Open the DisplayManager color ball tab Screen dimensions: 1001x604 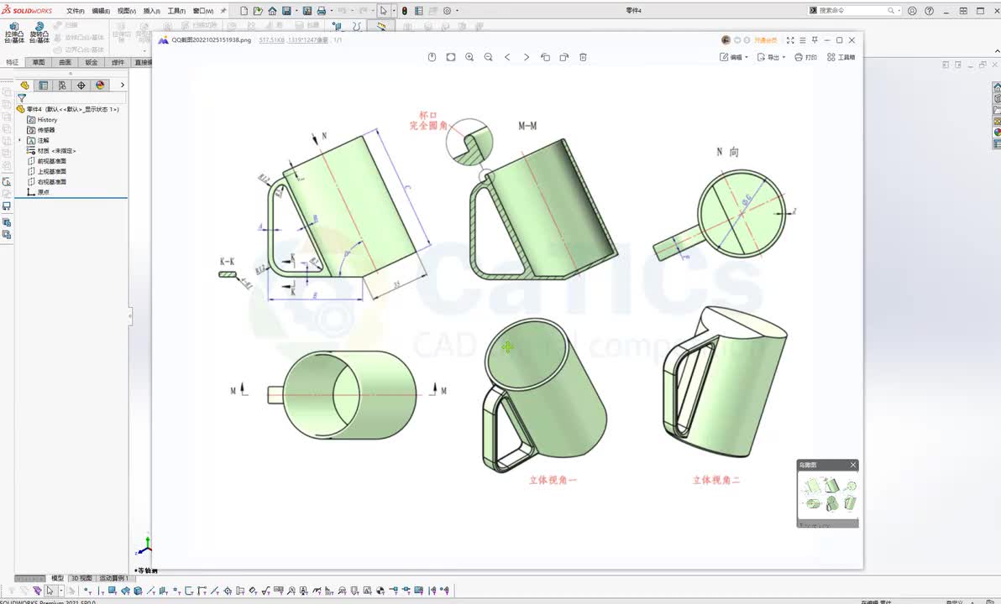pyautogui.click(x=100, y=85)
